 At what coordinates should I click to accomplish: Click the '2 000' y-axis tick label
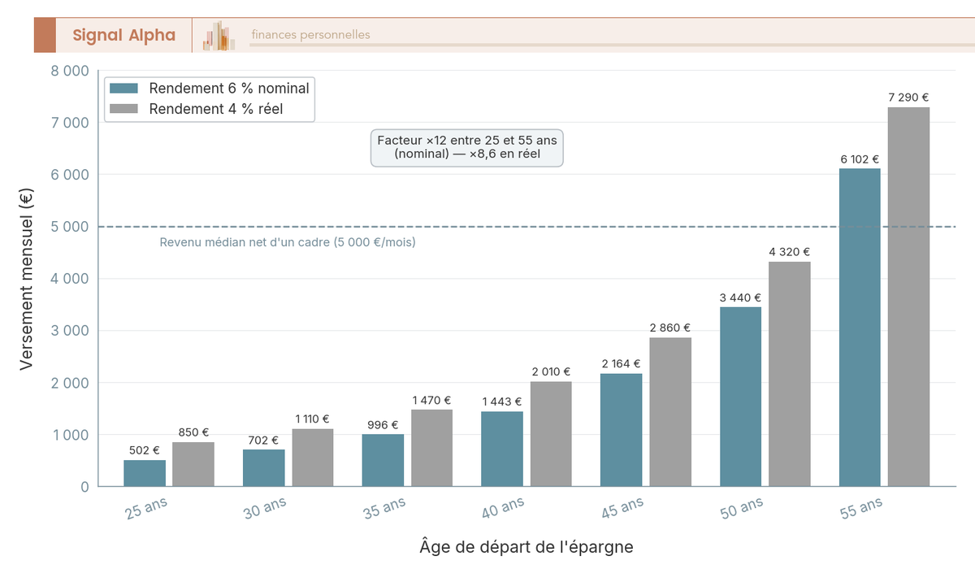[70, 383]
